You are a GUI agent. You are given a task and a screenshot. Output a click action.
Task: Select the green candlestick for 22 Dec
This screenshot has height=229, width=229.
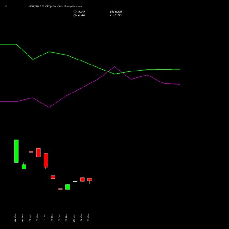pos(68,187)
